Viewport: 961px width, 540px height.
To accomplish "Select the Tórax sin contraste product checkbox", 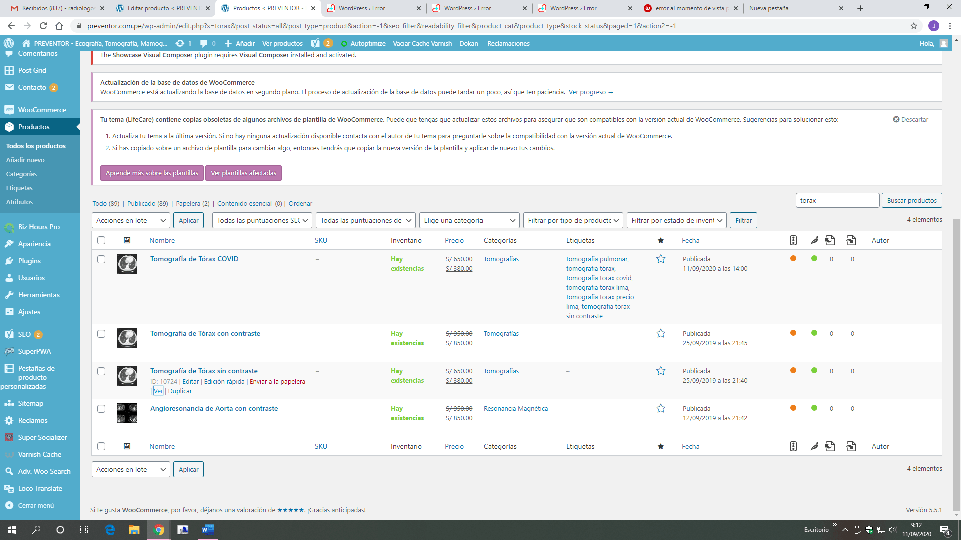I will click(x=101, y=371).
